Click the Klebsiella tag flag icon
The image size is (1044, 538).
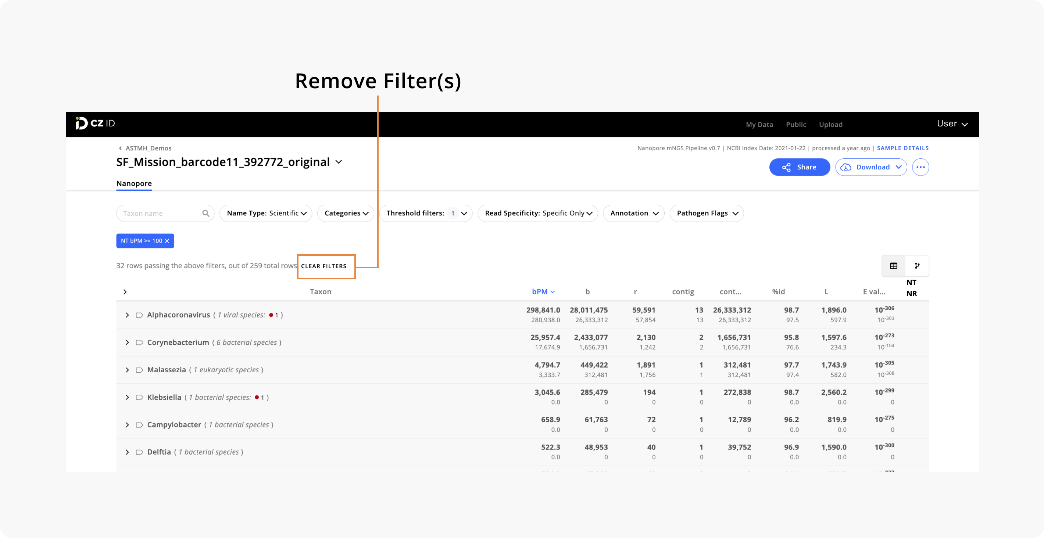pos(139,397)
